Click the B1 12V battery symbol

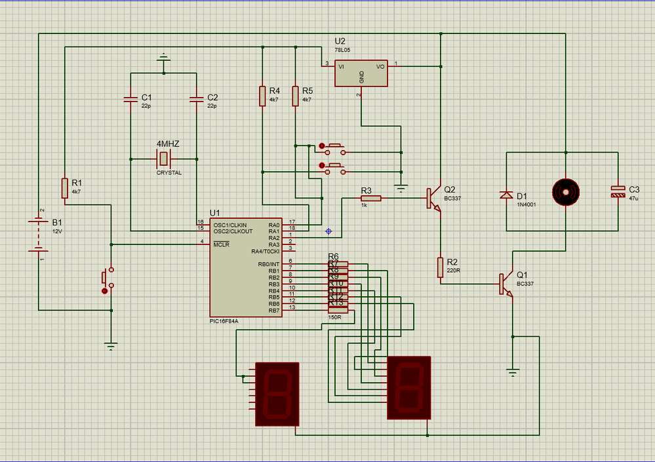coord(38,235)
